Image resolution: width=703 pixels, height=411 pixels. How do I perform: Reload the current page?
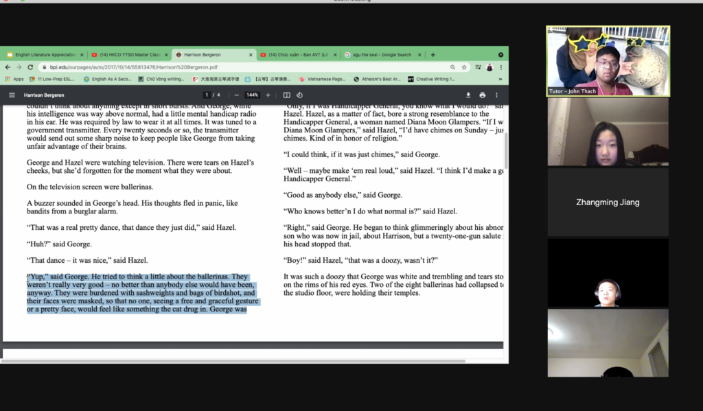(30, 67)
